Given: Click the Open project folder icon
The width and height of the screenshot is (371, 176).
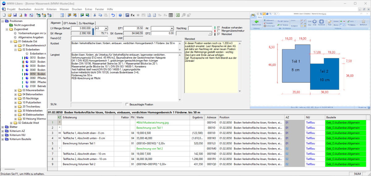Looking at the screenshot, I should click(10, 15).
